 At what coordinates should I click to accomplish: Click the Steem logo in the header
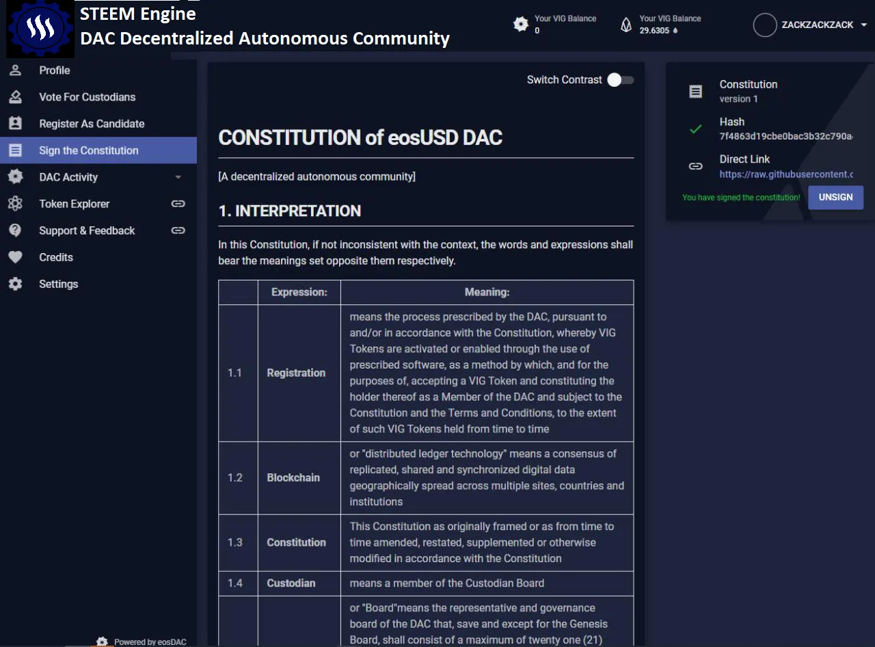coord(40,29)
